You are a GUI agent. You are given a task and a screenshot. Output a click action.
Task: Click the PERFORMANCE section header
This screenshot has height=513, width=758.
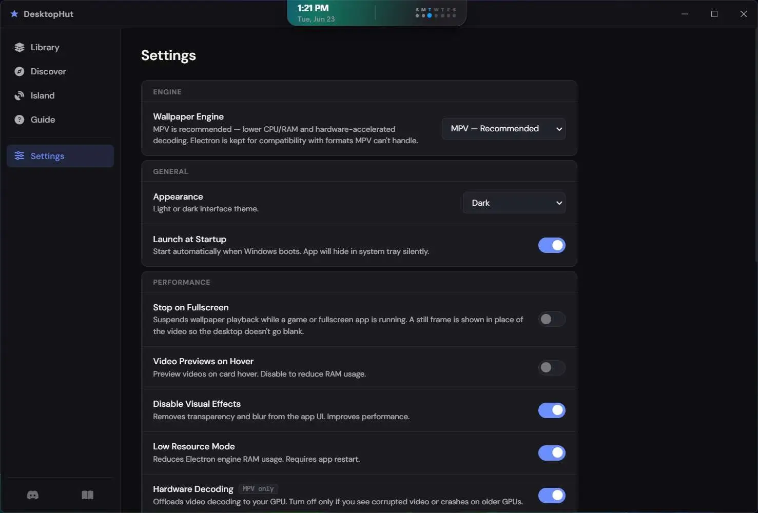(x=182, y=282)
